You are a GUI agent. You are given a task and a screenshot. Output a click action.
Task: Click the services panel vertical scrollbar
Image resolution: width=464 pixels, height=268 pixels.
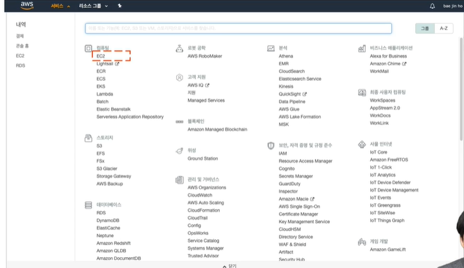tap(461, 88)
